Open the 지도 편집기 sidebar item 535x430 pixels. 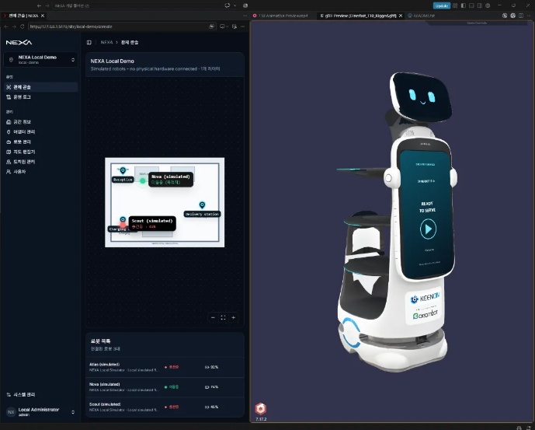point(41,152)
